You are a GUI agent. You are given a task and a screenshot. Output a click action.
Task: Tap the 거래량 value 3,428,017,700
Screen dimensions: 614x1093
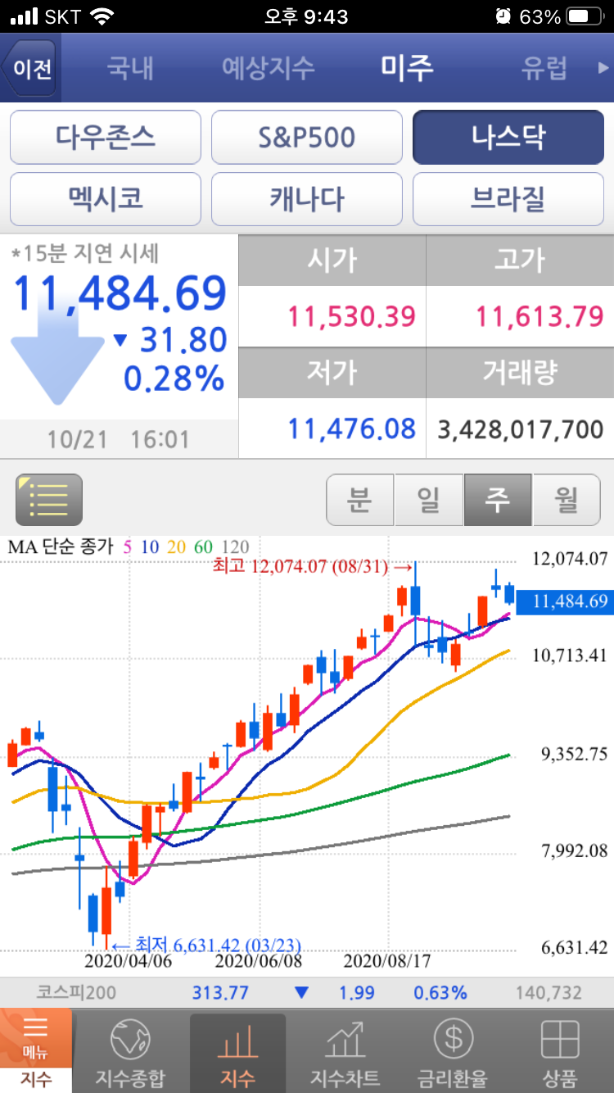coord(521,429)
